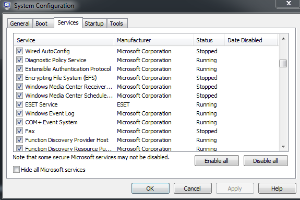The height and width of the screenshot is (200, 300).
Task: Select the Diagnostic Policy Service row text
Action: (x=56, y=60)
